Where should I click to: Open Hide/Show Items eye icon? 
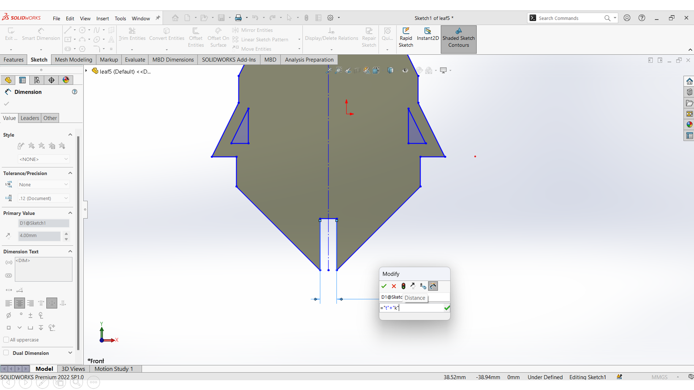click(405, 70)
